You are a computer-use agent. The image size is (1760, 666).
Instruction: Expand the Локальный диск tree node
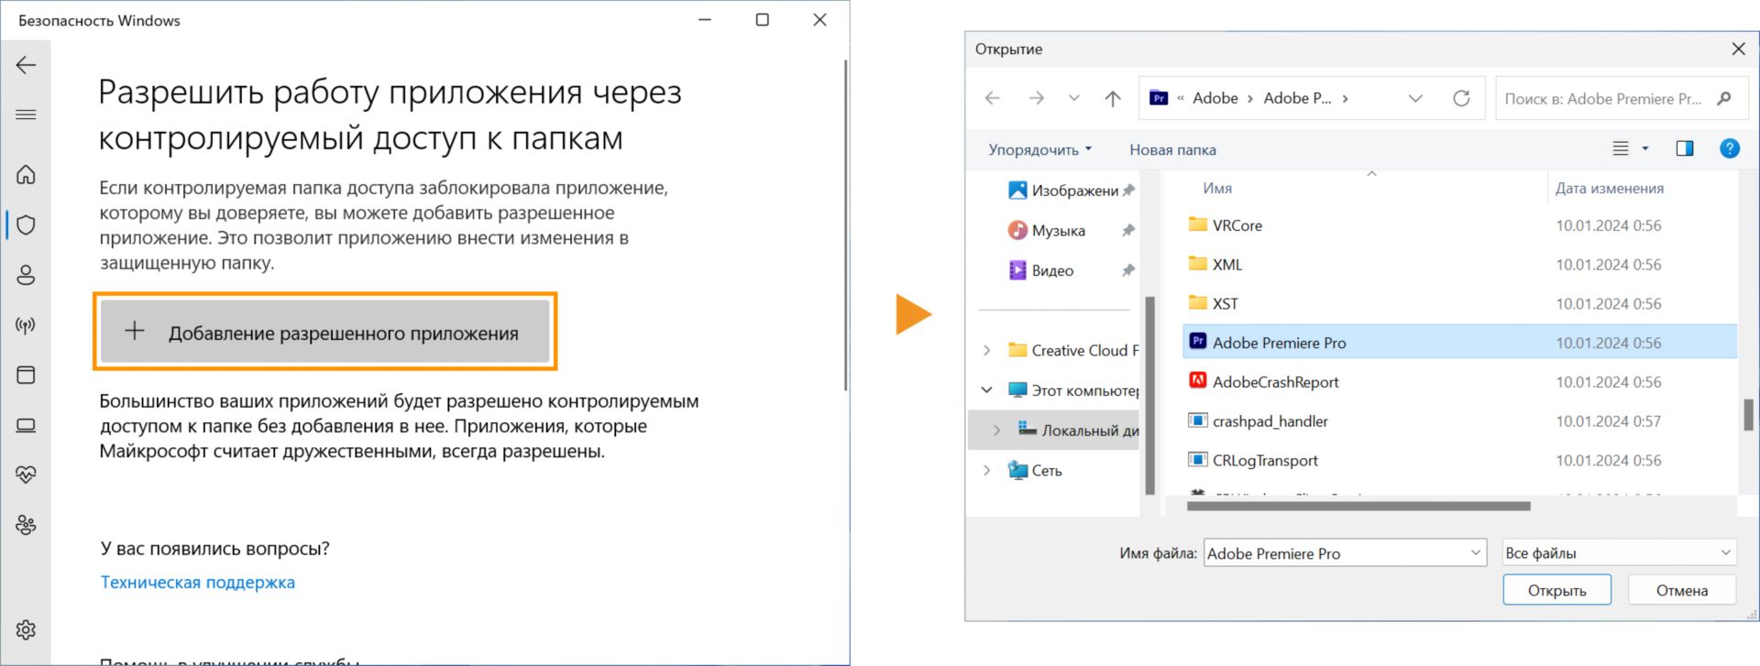[996, 430]
